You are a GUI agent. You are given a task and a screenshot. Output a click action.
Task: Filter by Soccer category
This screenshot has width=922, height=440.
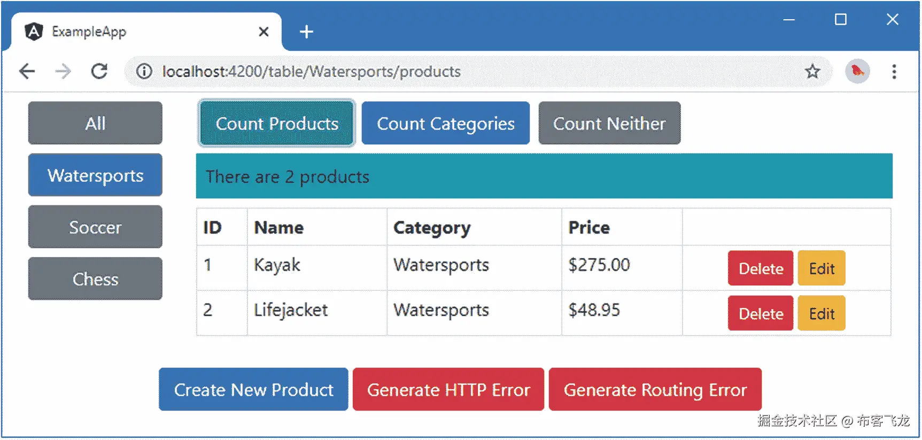(x=95, y=227)
